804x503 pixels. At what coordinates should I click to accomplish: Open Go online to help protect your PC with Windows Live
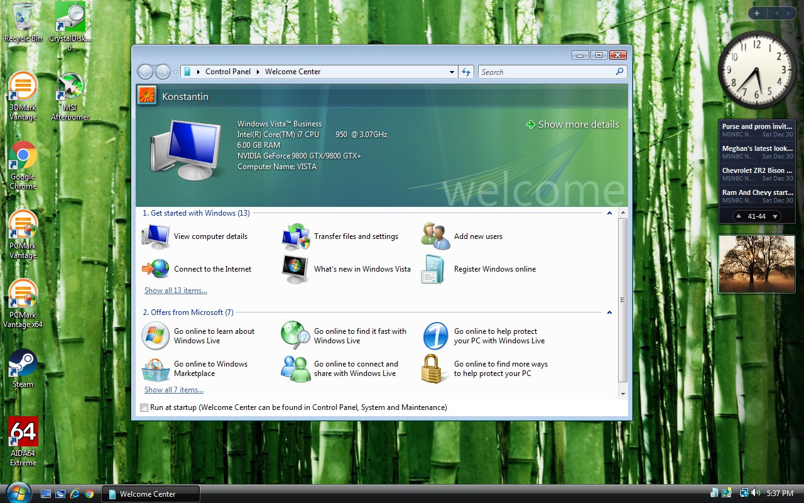[x=484, y=336]
